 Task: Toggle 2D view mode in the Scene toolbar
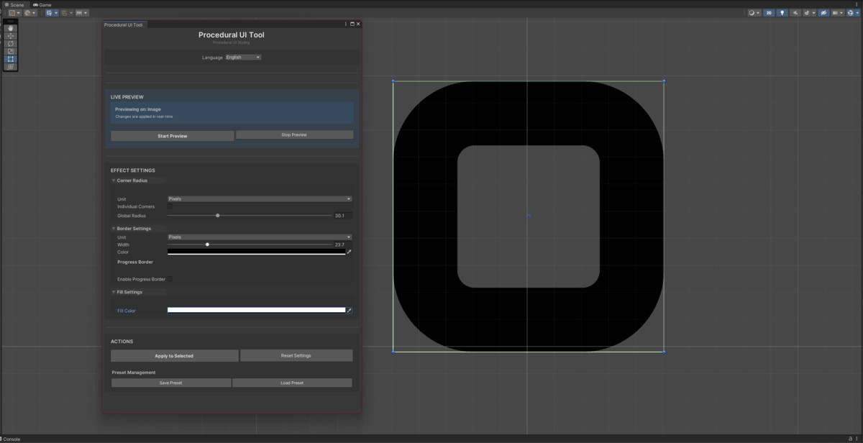(769, 13)
